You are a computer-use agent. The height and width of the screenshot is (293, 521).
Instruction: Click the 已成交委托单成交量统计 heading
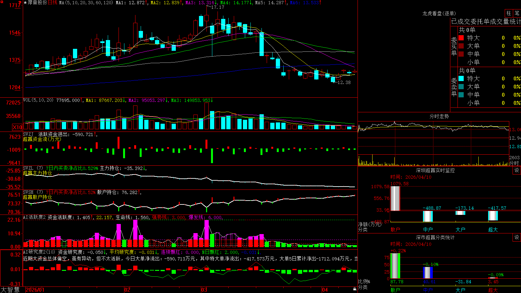[486, 21]
